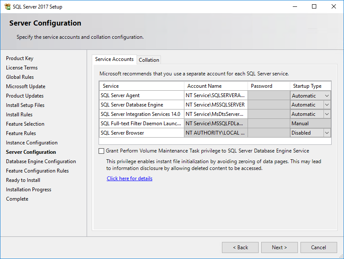The image size is (344, 259).
Task: Click password field for SQL Server Agent
Action: click(x=269, y=95)
